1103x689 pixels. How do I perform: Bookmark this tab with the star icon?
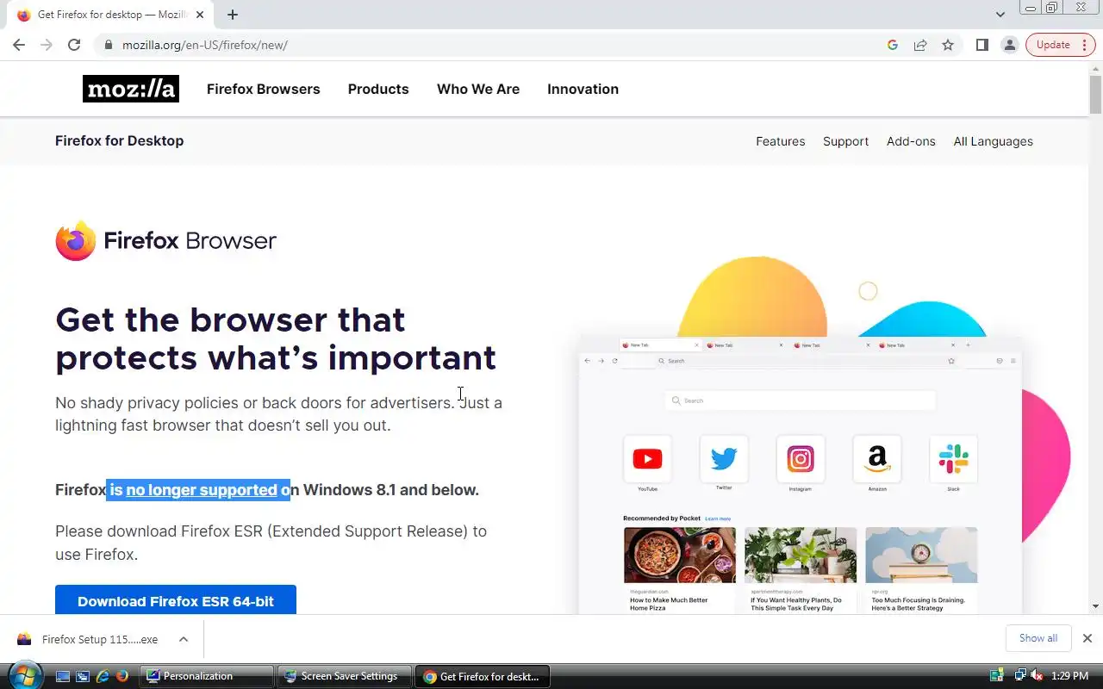[948, 45]
